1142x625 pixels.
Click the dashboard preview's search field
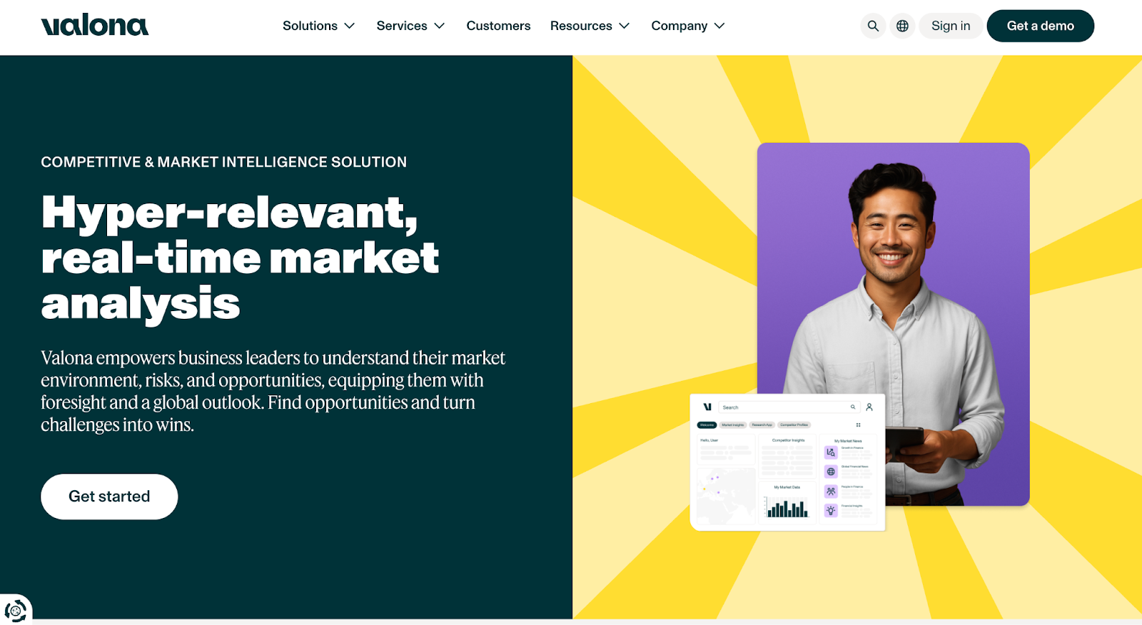(x=789, y=407)
